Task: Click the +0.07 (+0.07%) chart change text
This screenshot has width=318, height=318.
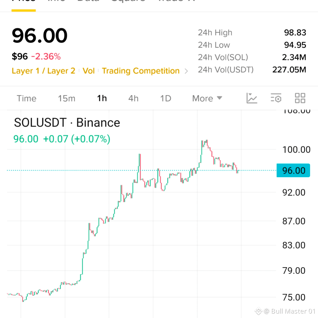Action: [77, 139]
